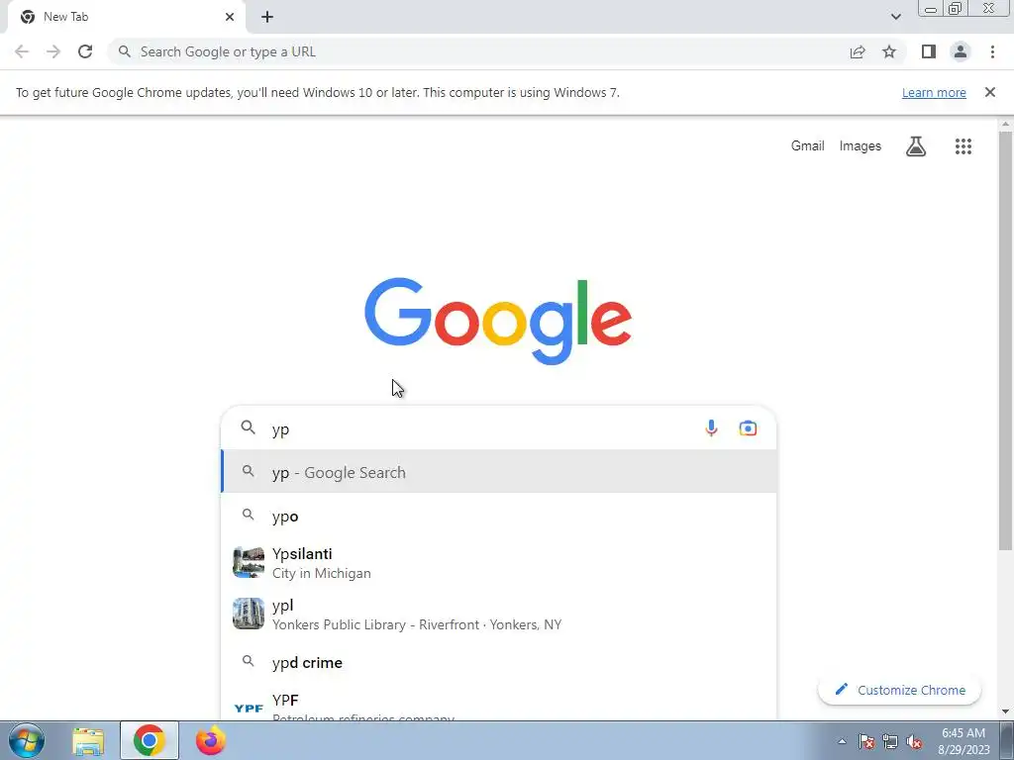Open a new tab with plus button
This screenshot has height=760, width=1014.
point(267,17)
